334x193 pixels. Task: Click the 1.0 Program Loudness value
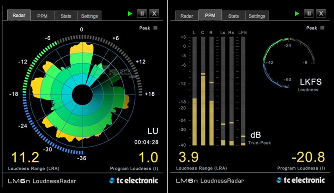148,158
